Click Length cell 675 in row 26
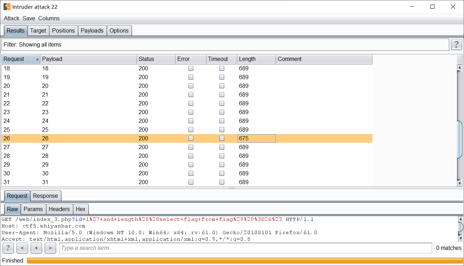Image resolution: width=464 pixels, height=266 pixels. (x=256, y=139)
